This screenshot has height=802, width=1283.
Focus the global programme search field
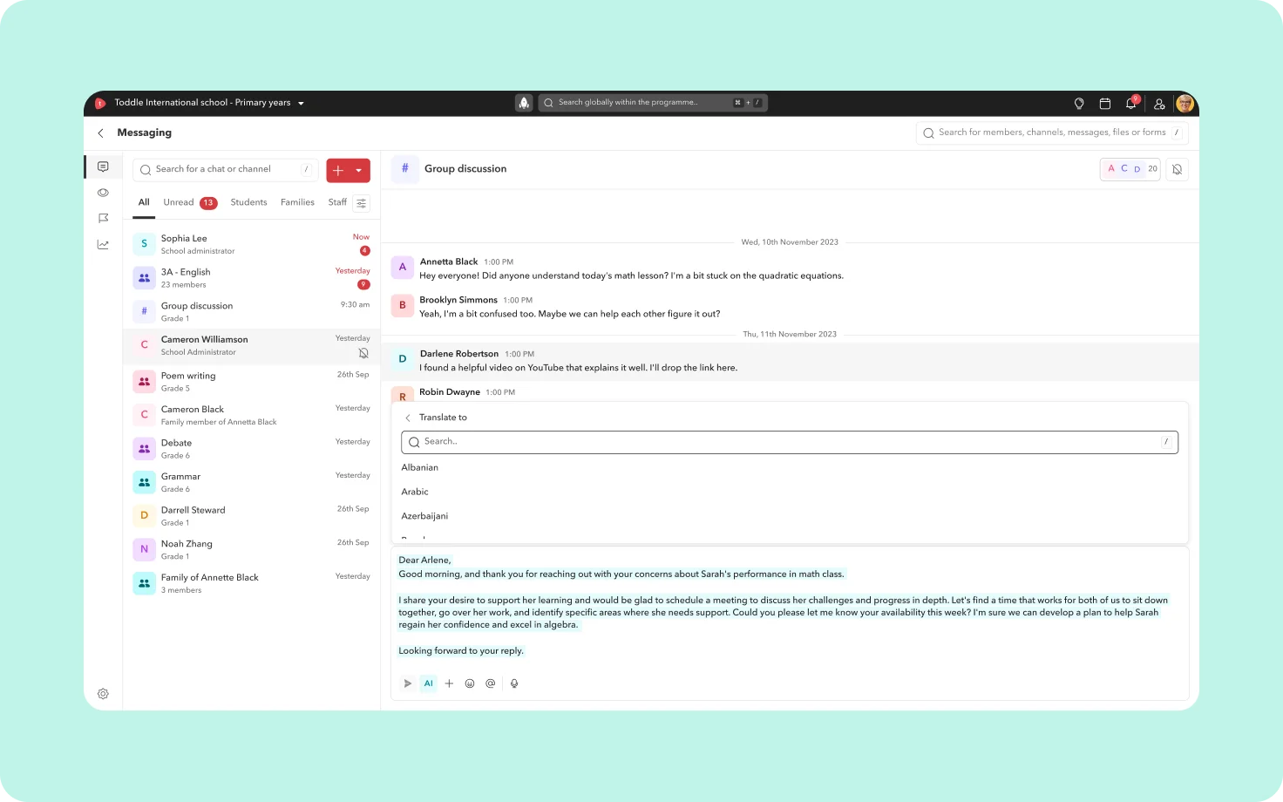click(x=653, y=103)
